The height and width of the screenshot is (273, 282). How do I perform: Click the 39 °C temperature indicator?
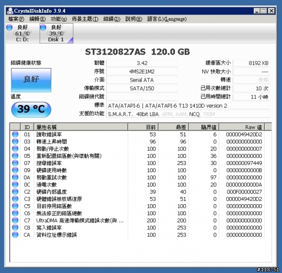[x=31, y=109]
